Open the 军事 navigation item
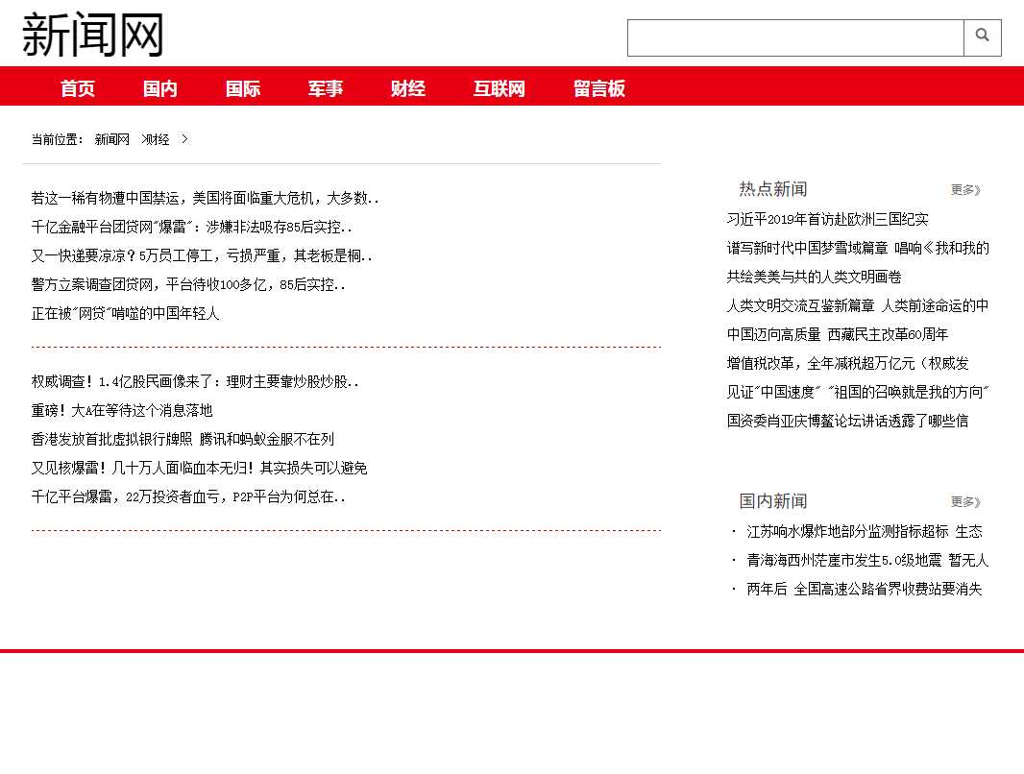 (326, 89)
